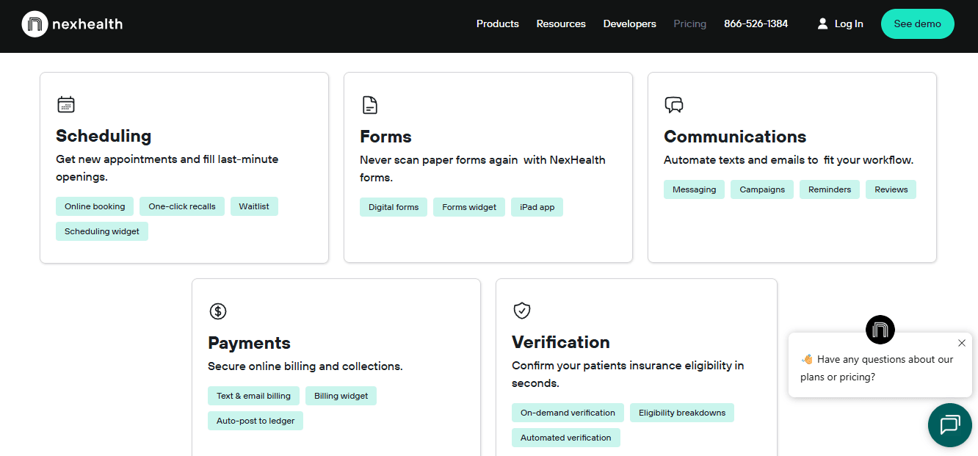The width and height of the screenshot is (978, 456).
Task: Click the Communications chat bubbles icon
Action: point(674,105)
